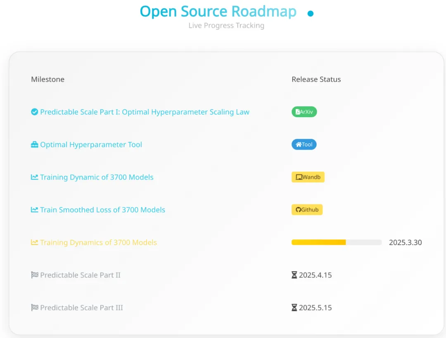Click the hourglass icon next to 2025.4.15

tap(294, 275)
